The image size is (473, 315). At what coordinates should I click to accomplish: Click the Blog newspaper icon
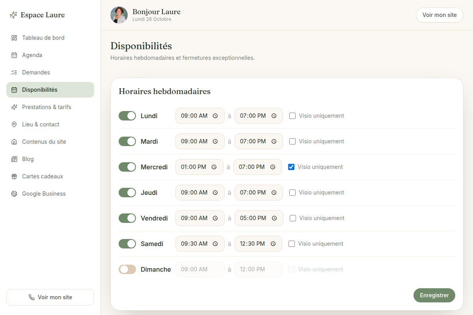click(14, 159)
